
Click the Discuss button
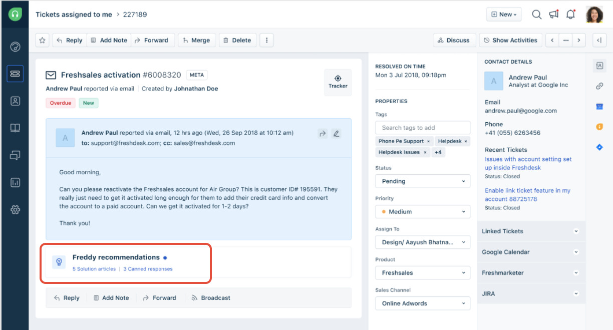pos(454,40)
